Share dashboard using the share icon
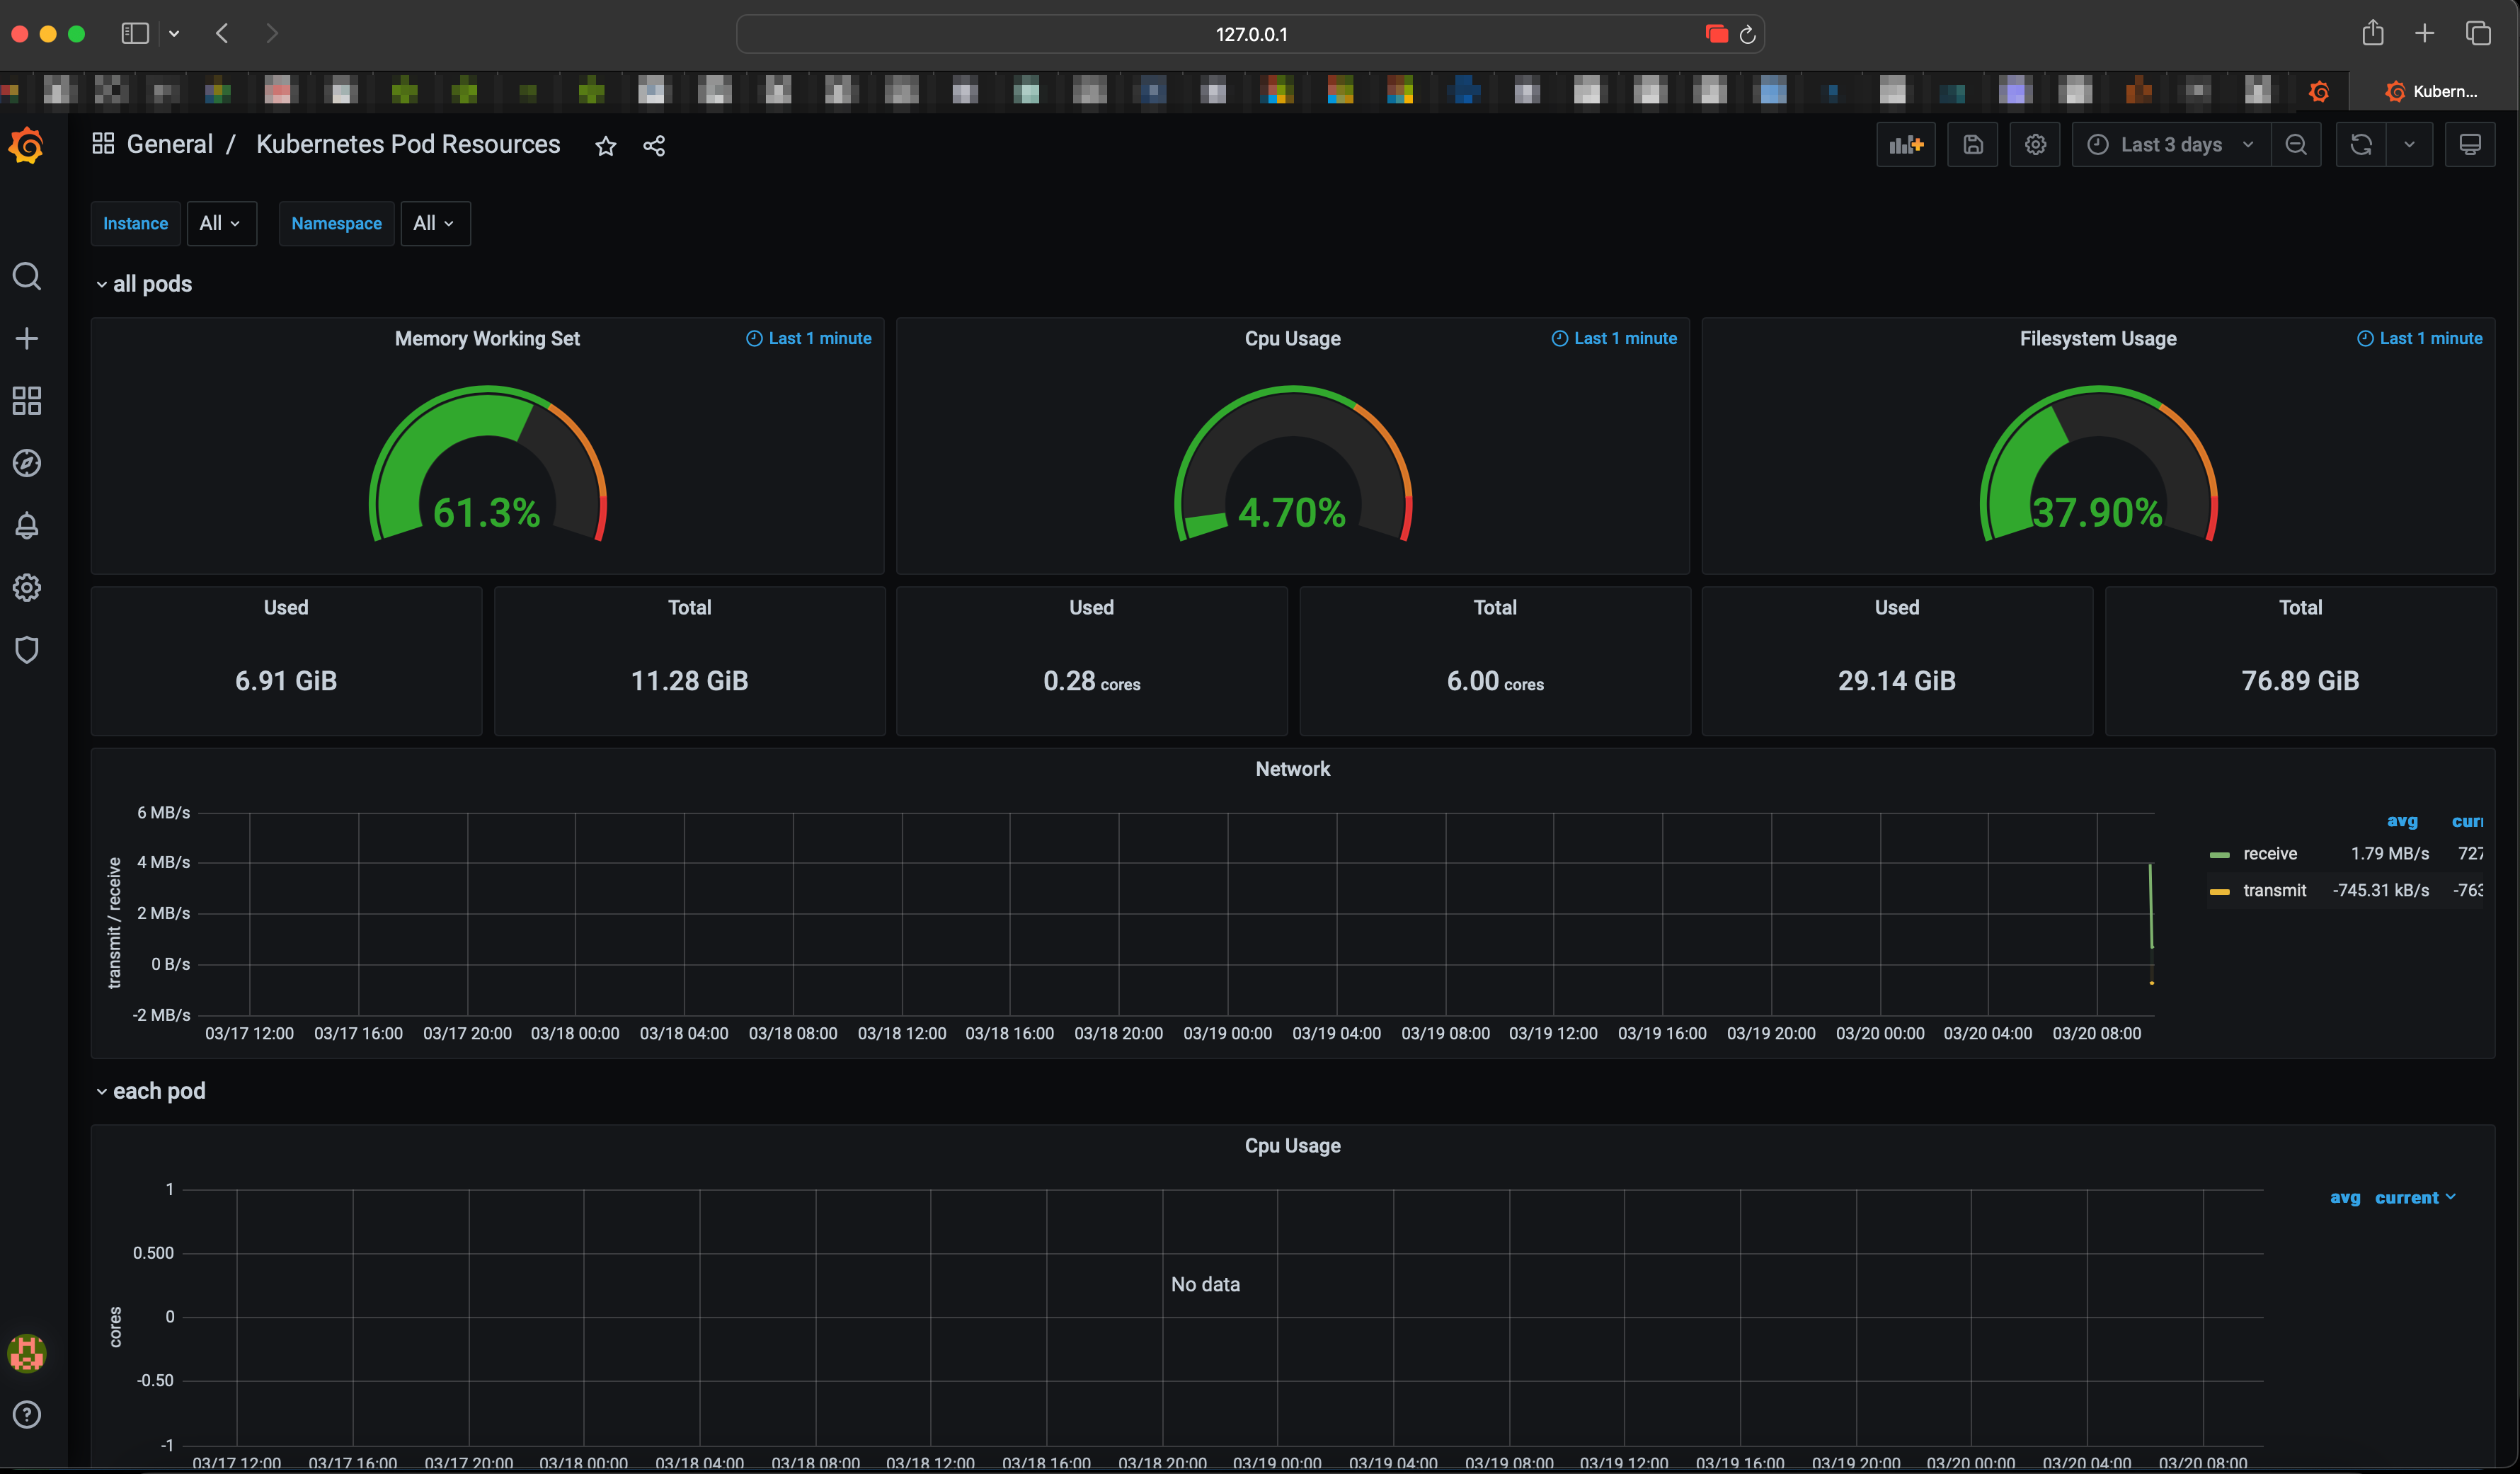This screenshot has width=2520, height=1474. click(654, 146)
